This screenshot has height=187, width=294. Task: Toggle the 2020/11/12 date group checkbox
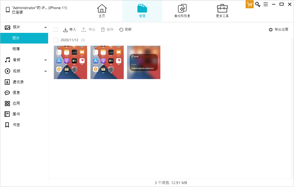56,40
